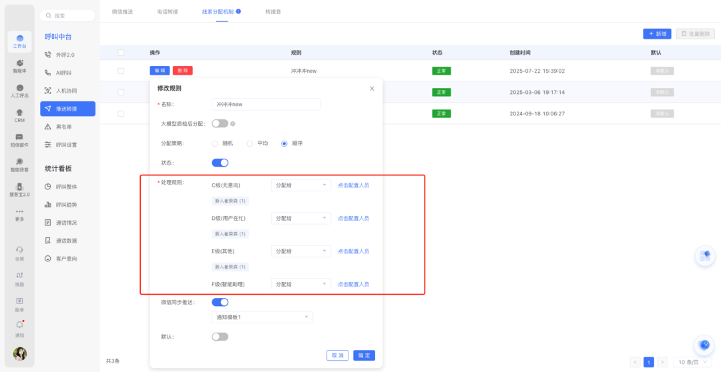Close the 修改规则 dialog with X icon
This screenshot has height=372, width=721.
(372, 89)
